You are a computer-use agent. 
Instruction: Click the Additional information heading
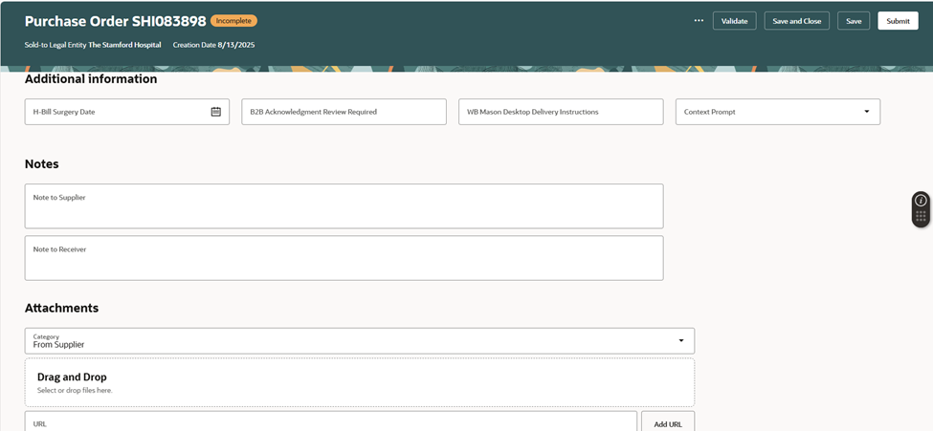tap(91, 78)
